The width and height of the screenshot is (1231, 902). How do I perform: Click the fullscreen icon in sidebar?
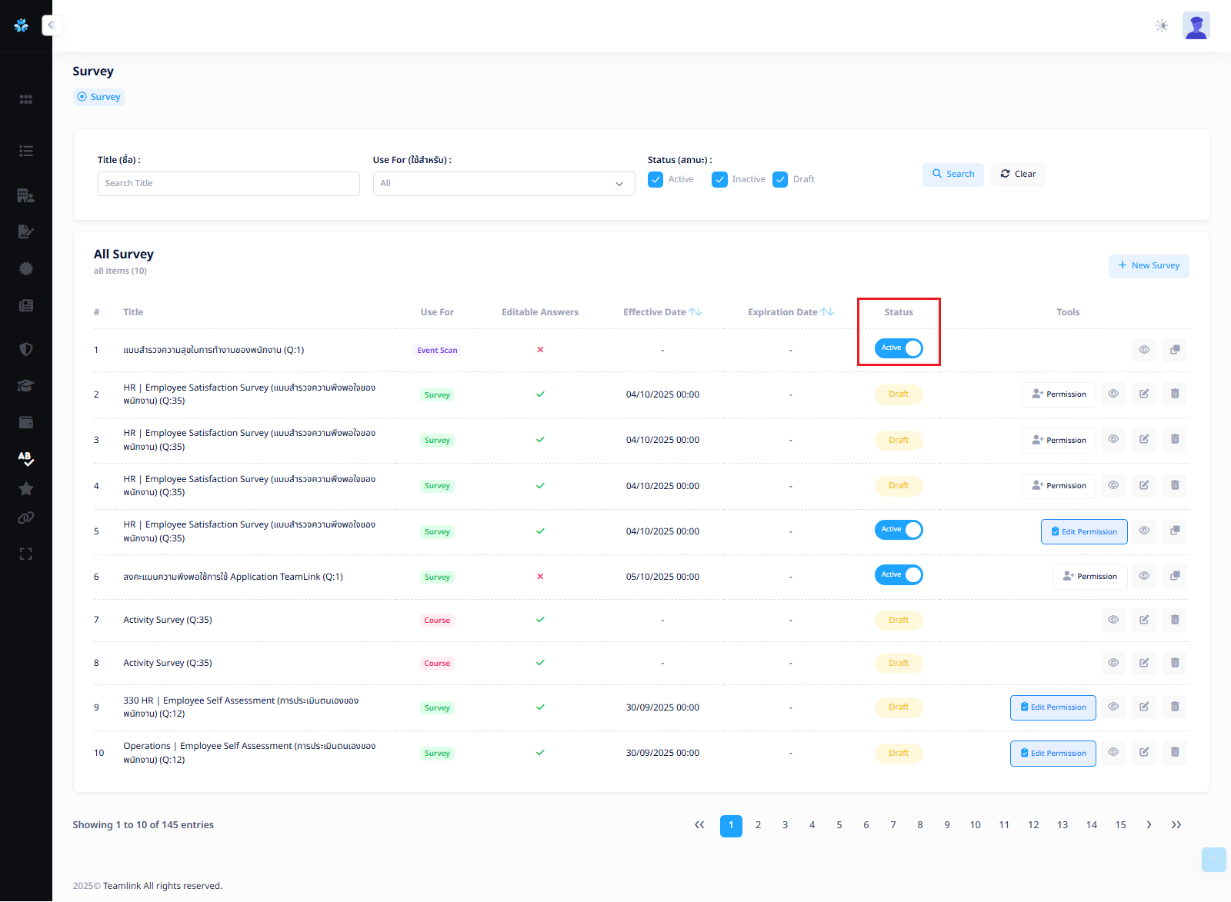[25, 554]
